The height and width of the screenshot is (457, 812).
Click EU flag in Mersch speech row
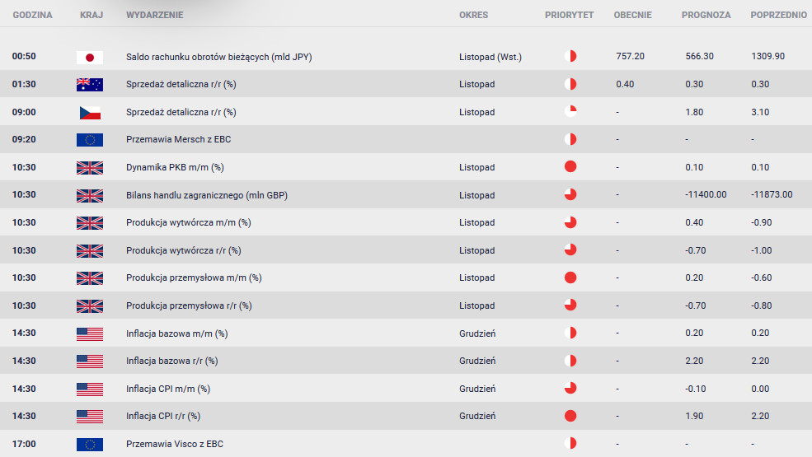pyautogui.click(x=89, y=139)
